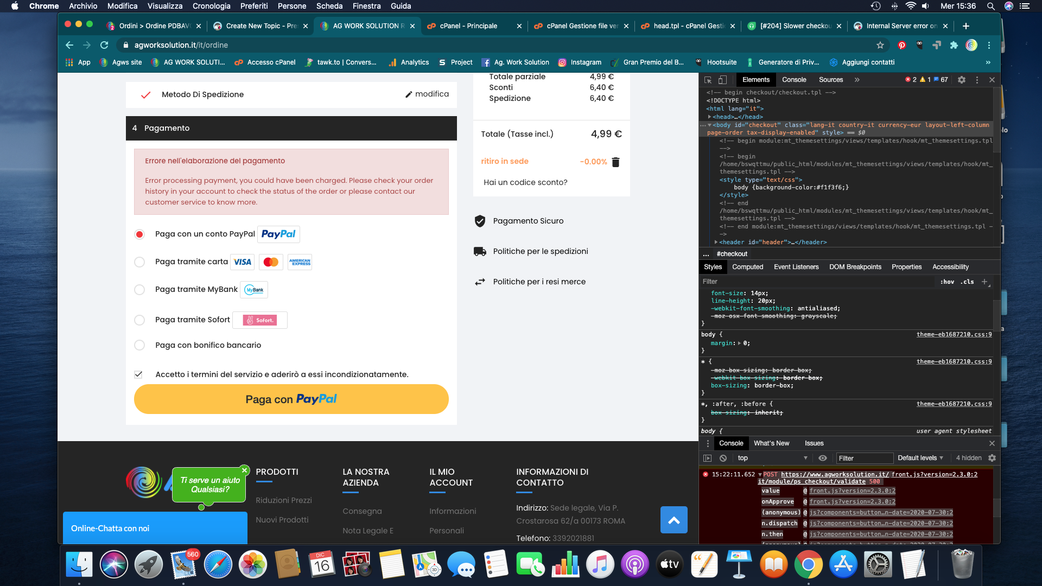
Task: Open the Computed styles tab
Action: pyautogui.click(x=747, y=267)
